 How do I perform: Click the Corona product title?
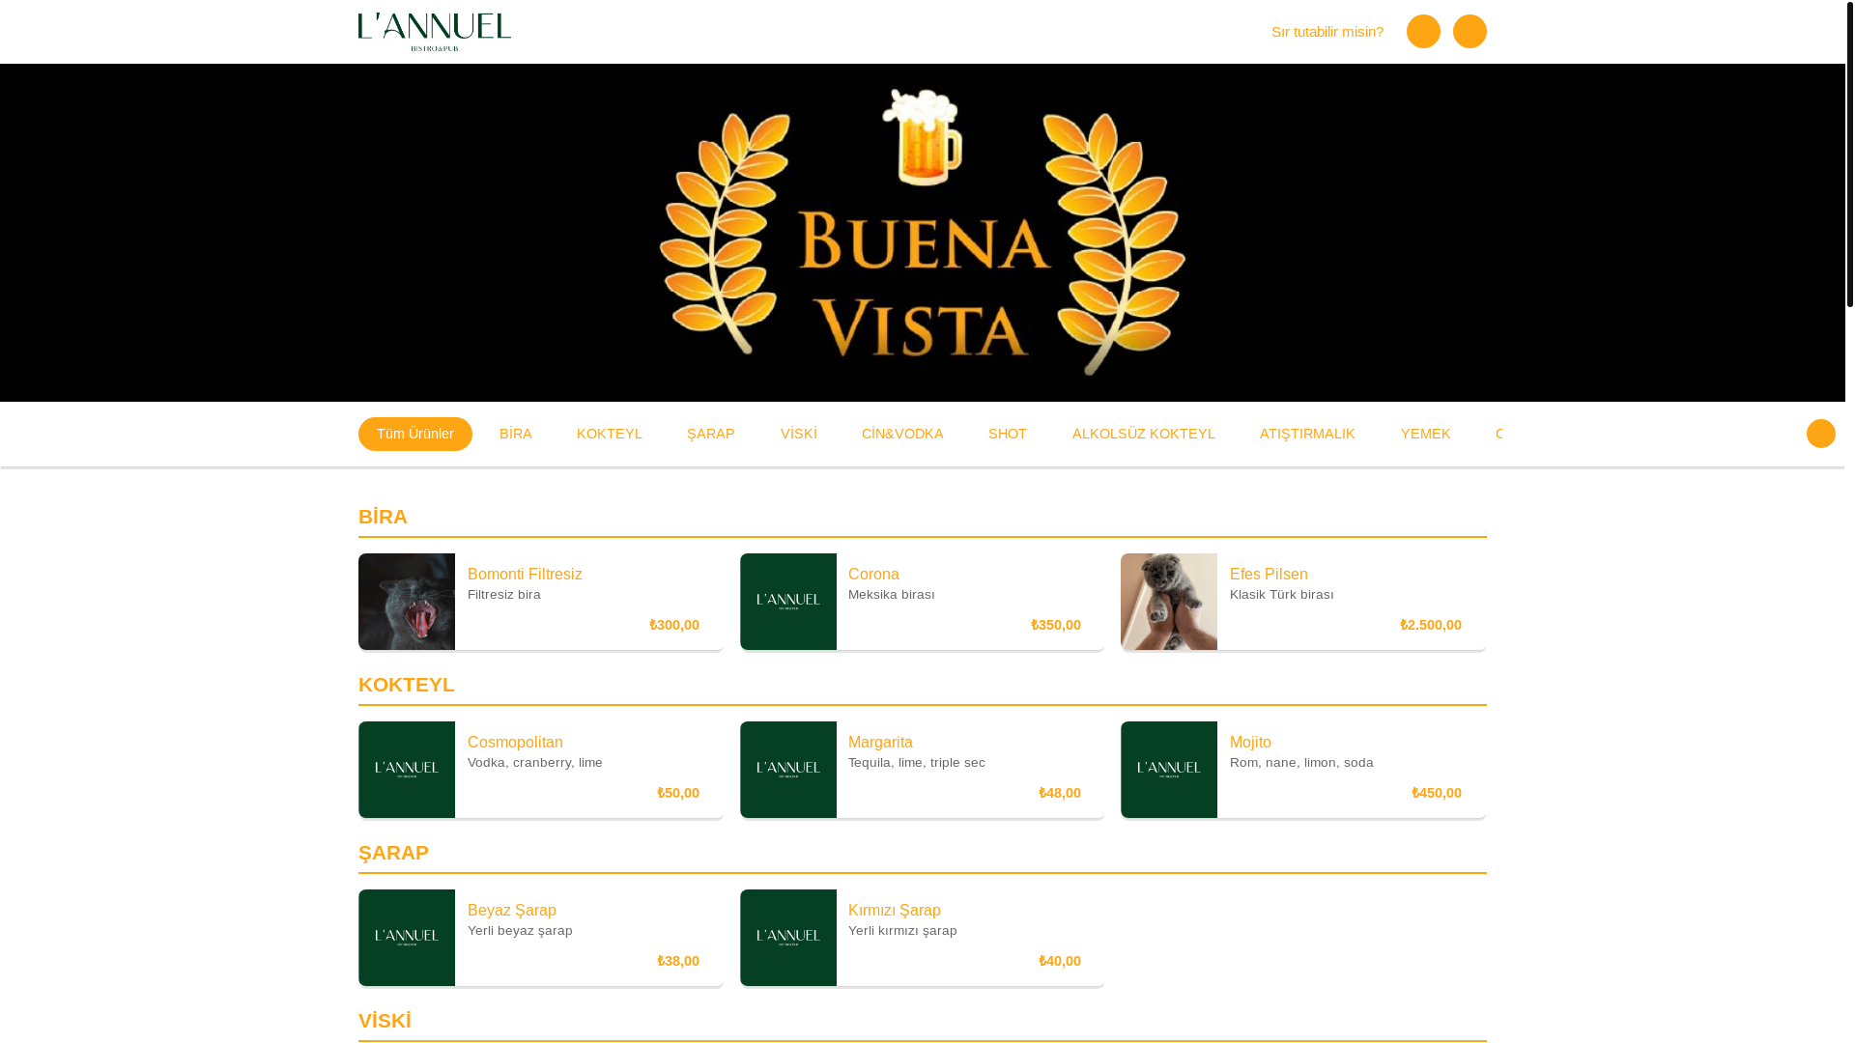pos(873,574)
